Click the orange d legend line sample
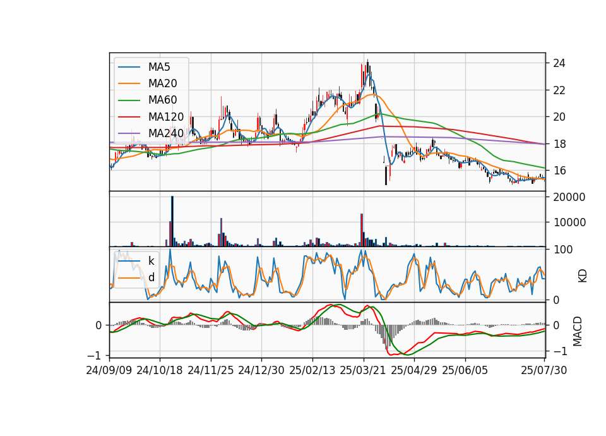Viewport: 606px width, 436px height. coord(129,278)
